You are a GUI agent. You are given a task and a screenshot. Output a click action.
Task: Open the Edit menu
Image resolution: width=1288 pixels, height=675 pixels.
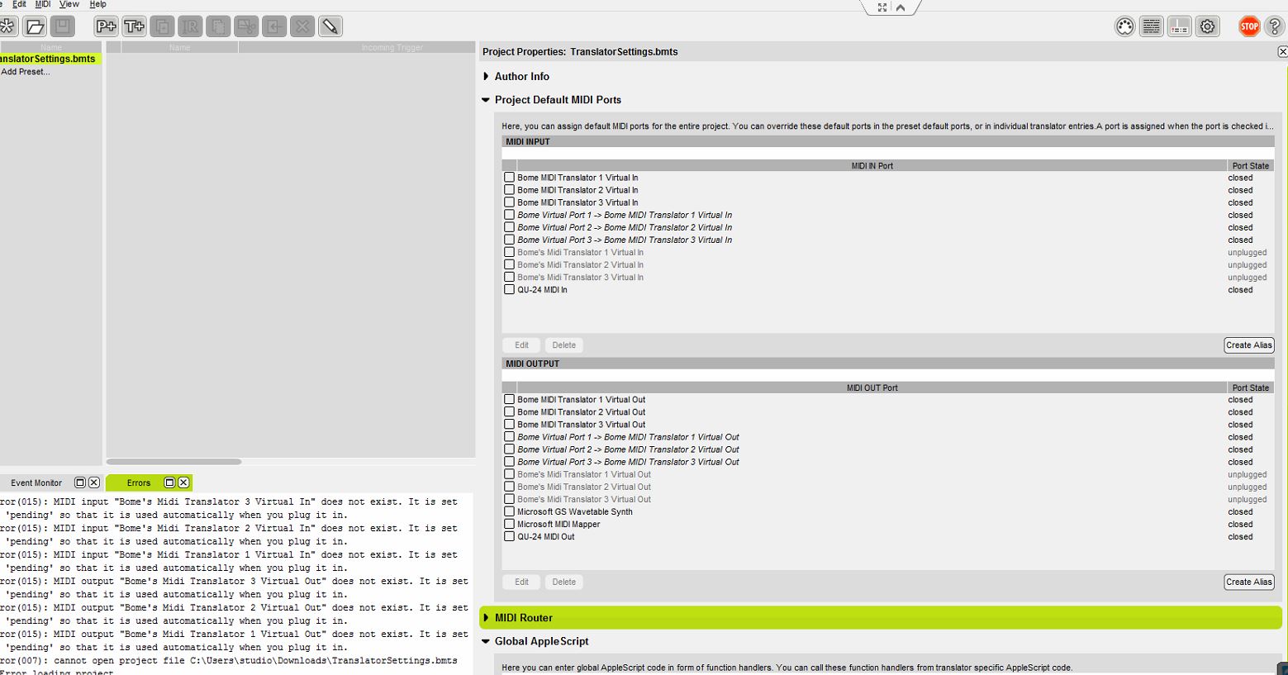(x=19, y=4)
